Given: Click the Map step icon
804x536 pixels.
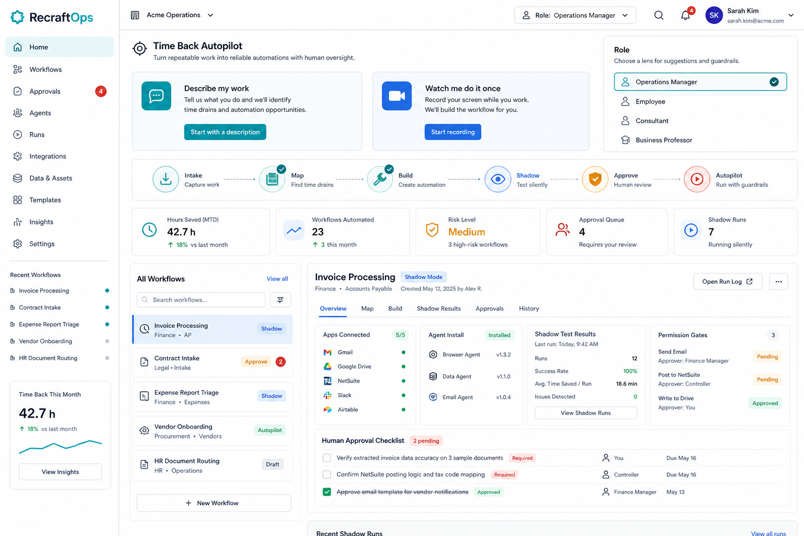Looking at the screenshot, I should click(x=272, y=179).
